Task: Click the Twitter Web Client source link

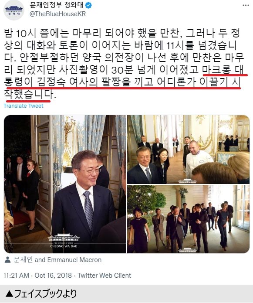Action: [104, 276]
